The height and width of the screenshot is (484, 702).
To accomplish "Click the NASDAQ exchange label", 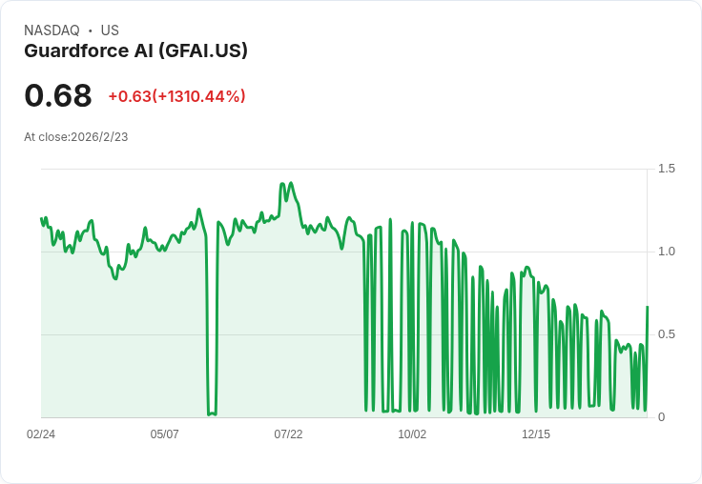I will 52,30.
